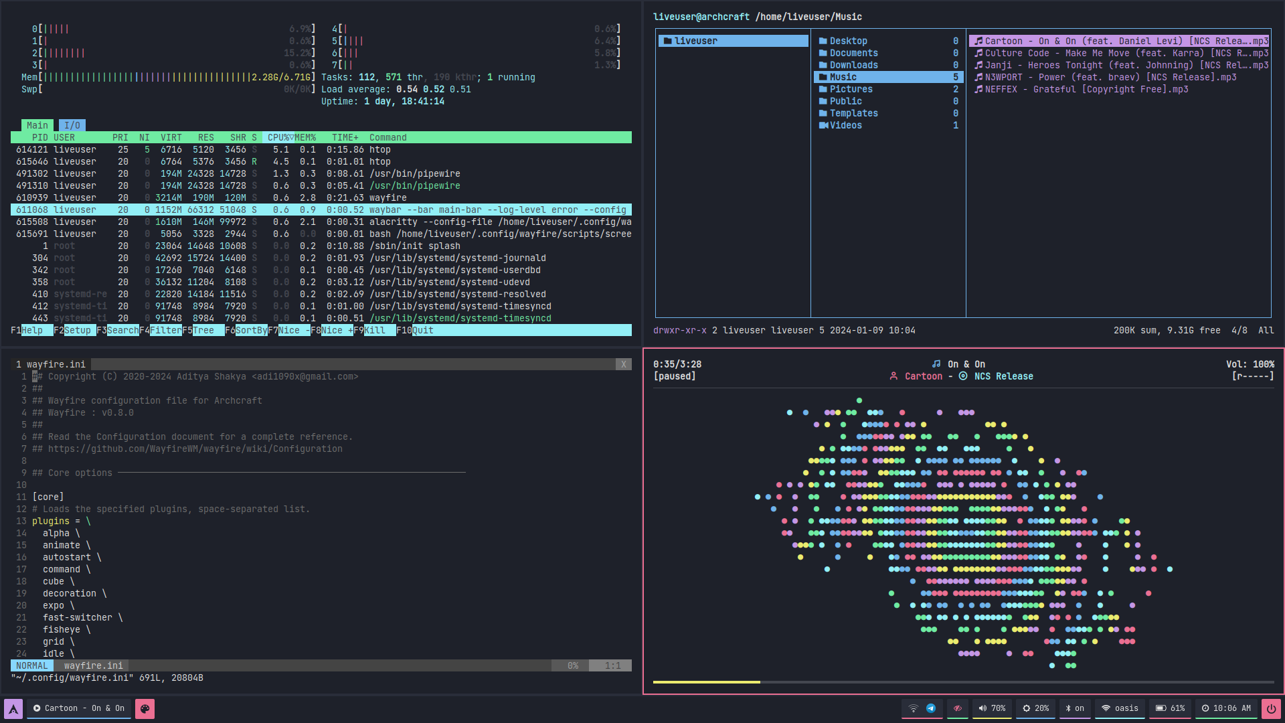Click the brightness 20% indicator
The height and width of the screenshot is (723, 1285).
click(1035, 708)
